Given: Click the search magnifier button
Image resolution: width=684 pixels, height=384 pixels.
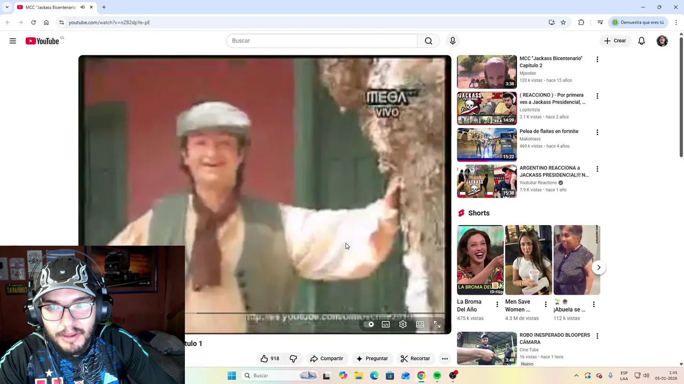Looking at the screenshot, I should (x=429, y=41).
